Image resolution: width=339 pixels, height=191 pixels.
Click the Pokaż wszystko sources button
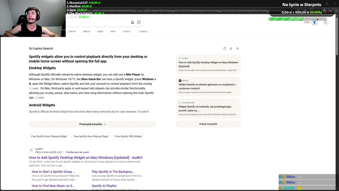click(208, 124)
